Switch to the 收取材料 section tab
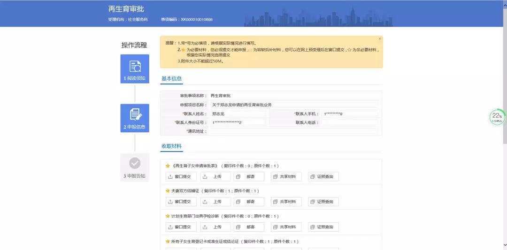This screenshot has height=250, width=507. click(x=171, y=146)
